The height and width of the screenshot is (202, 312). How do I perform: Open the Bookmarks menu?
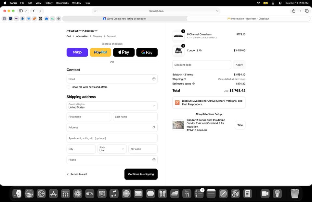pos(62,3)
